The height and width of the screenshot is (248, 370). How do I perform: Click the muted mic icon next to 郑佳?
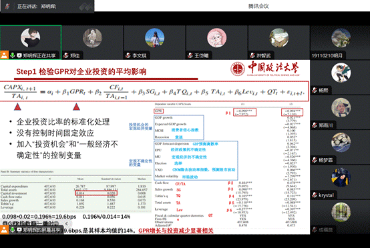coord(66,55)
